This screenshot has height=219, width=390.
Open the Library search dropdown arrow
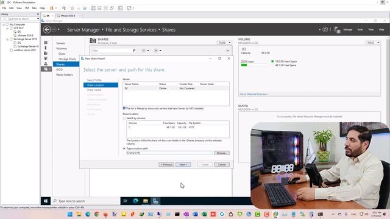point(38,19)
